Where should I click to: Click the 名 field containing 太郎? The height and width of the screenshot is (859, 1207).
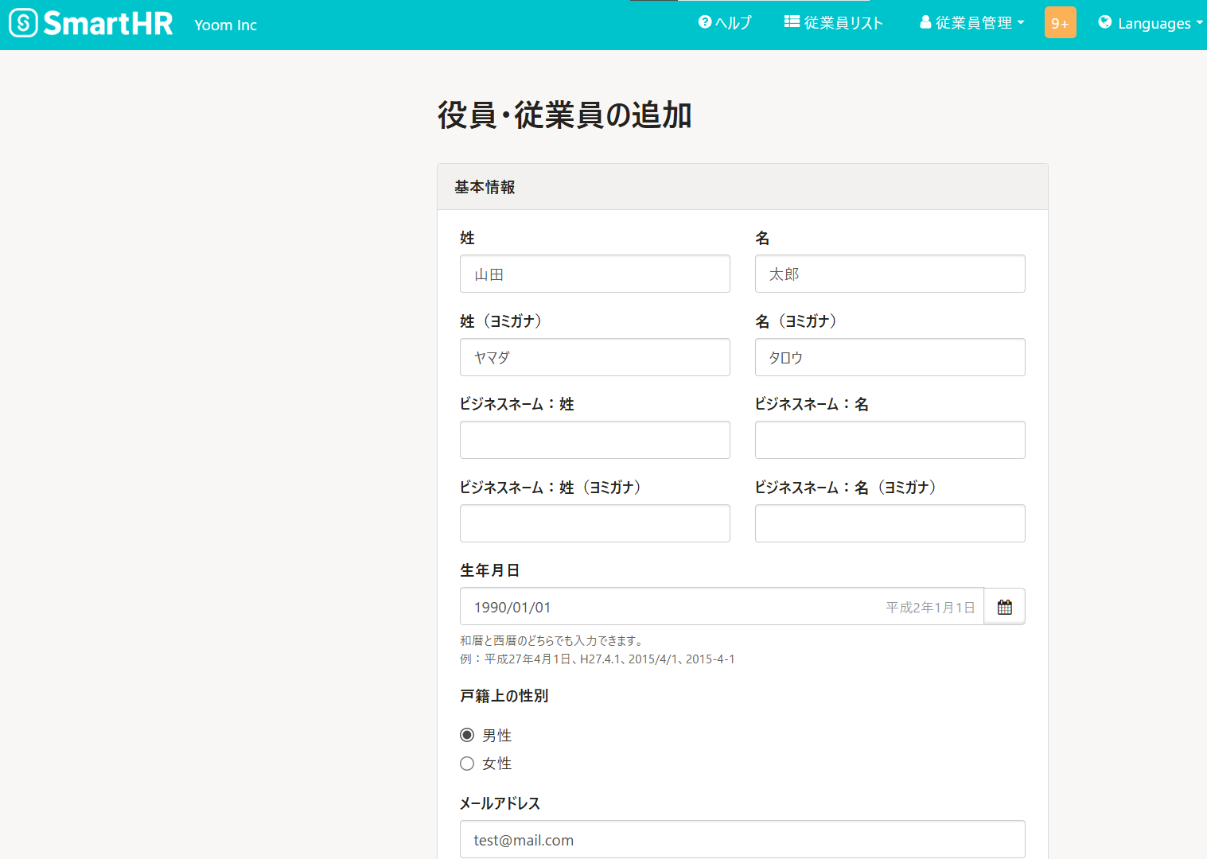(x=890, y=274)
